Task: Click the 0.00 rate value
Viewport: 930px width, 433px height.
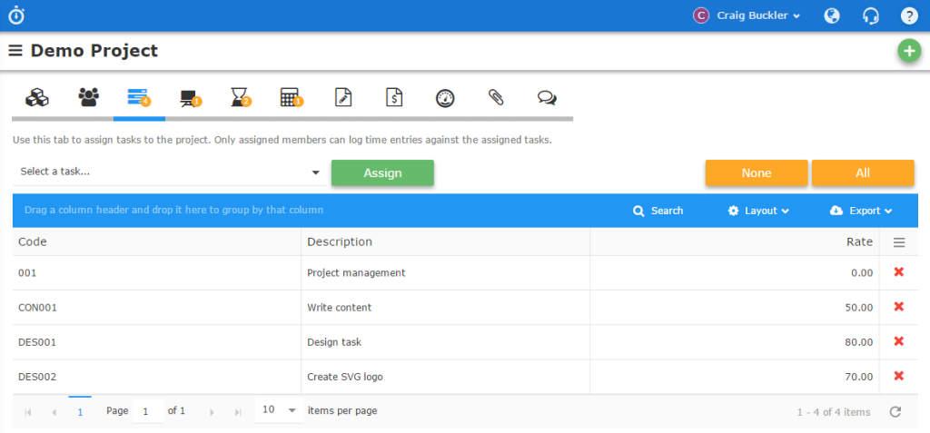Action: coord(862,273)
